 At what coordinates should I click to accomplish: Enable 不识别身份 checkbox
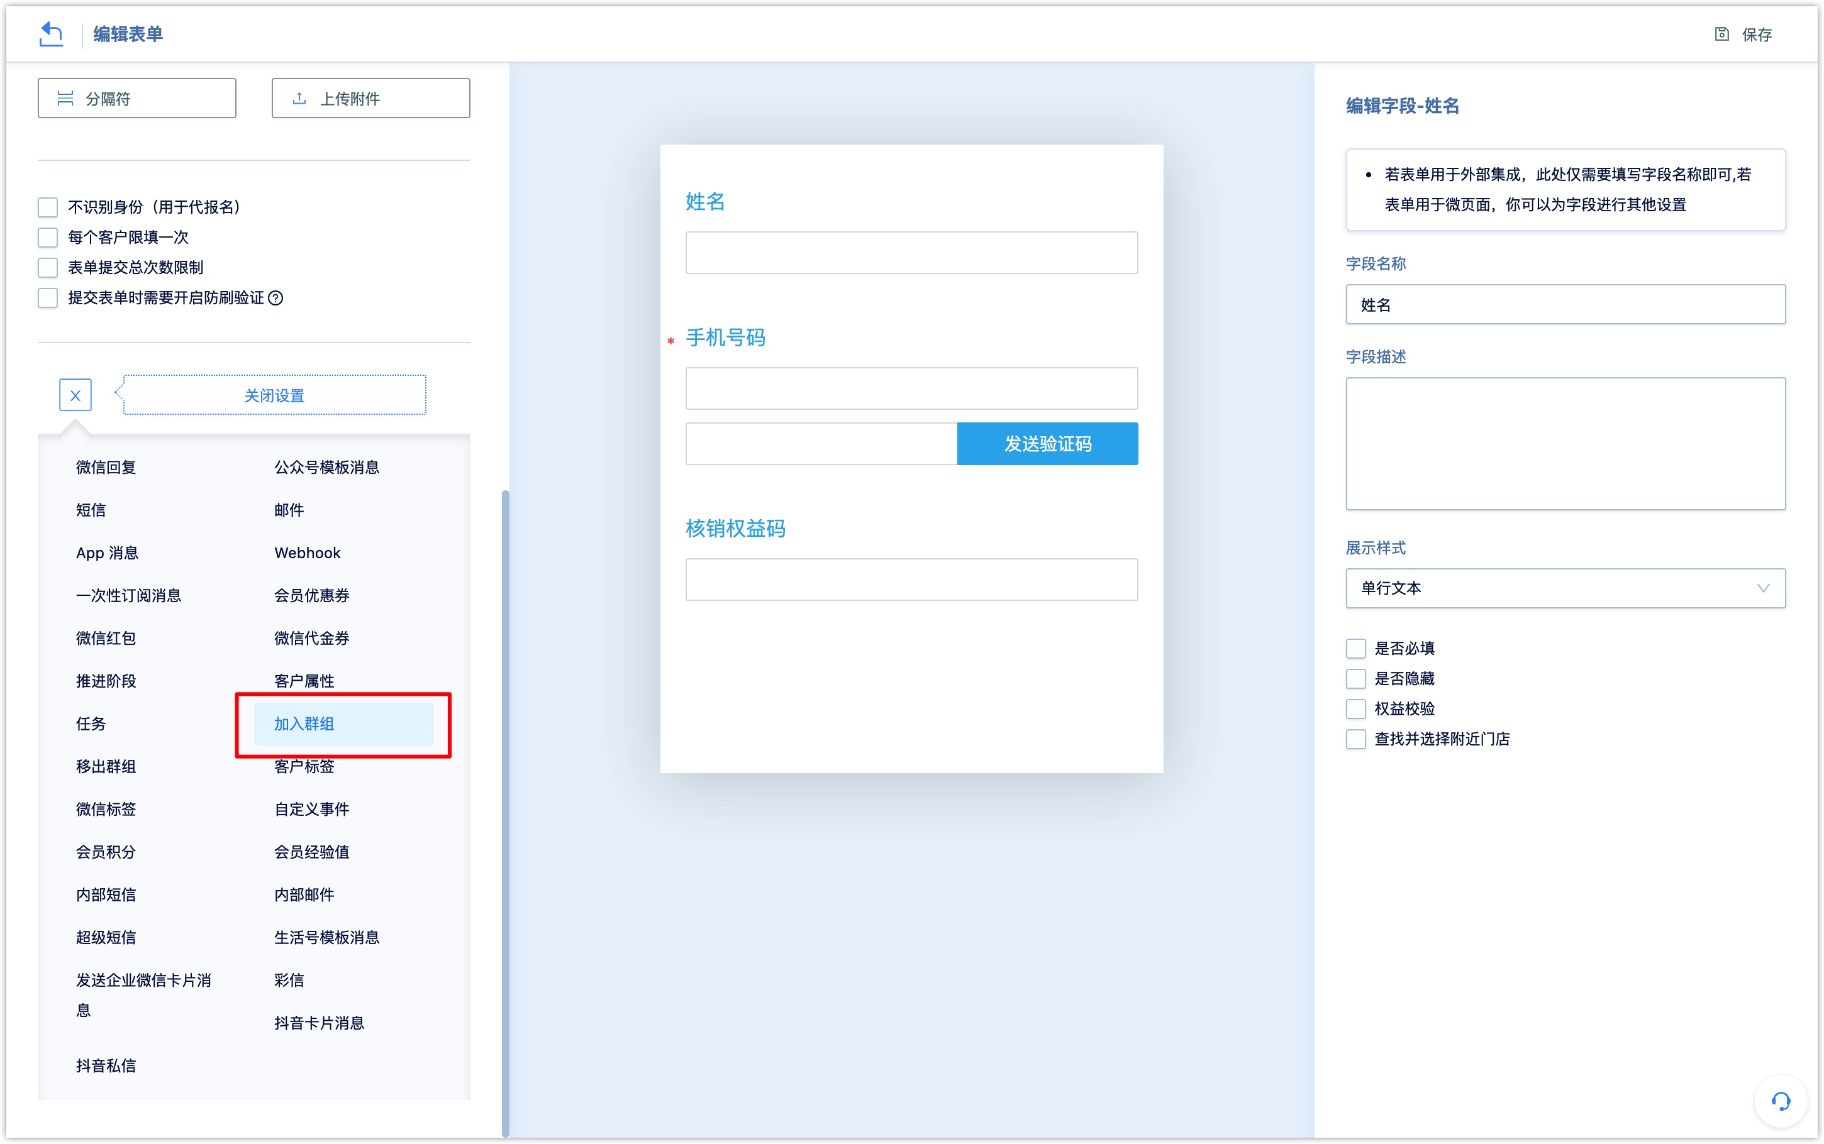(48, 207)
